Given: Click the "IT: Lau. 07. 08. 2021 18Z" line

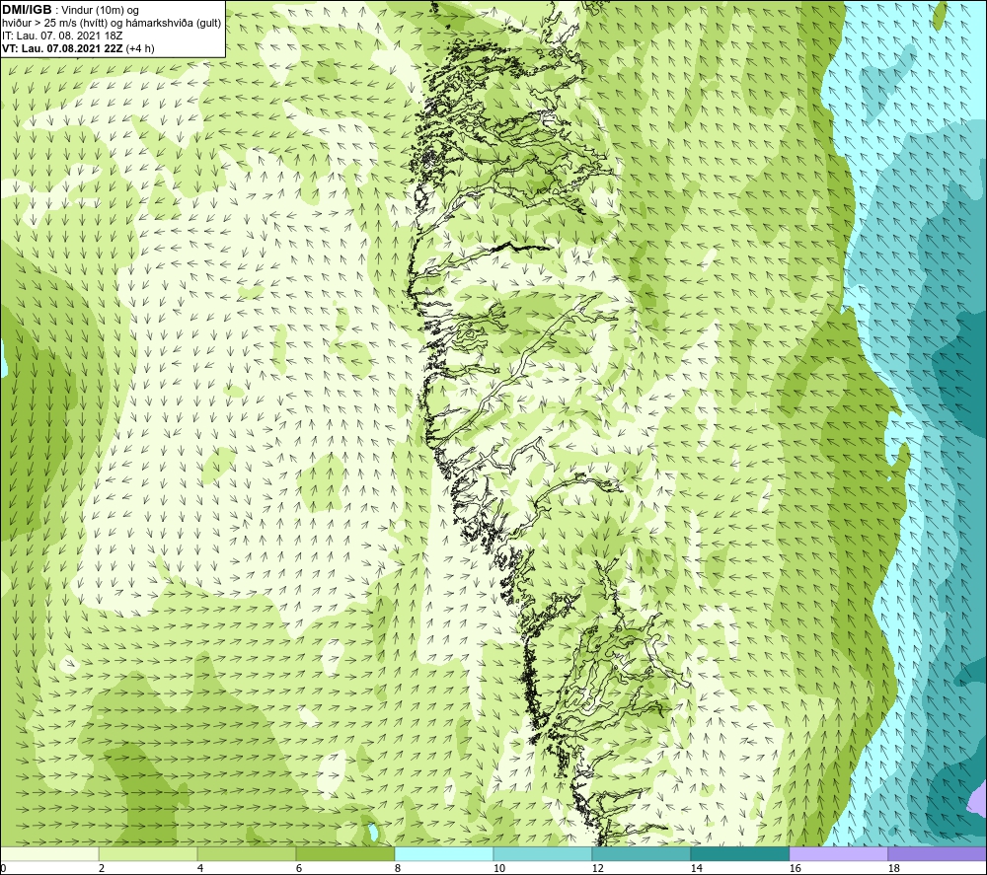Looking at the screenshot, I should click(62, 36).
